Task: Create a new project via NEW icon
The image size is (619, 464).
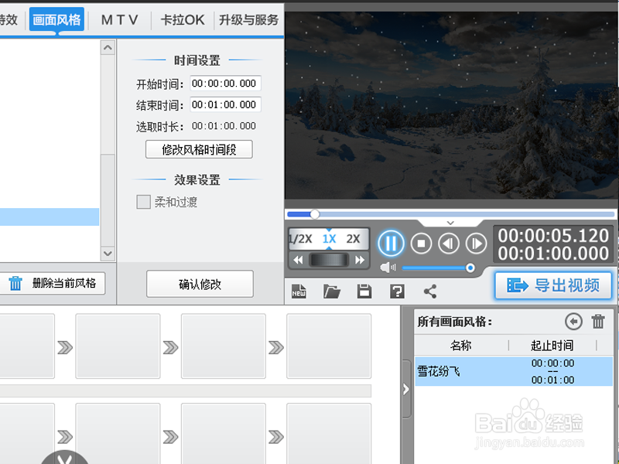Action: coord(299,292)
